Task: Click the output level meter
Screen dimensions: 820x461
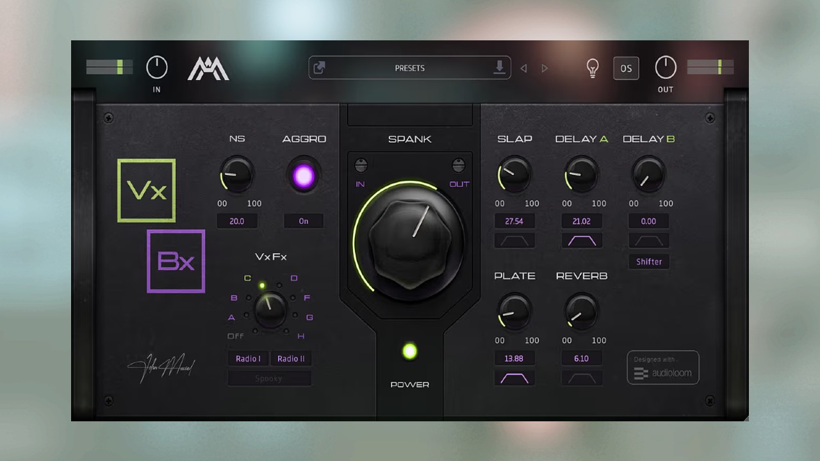Action: 710,67
